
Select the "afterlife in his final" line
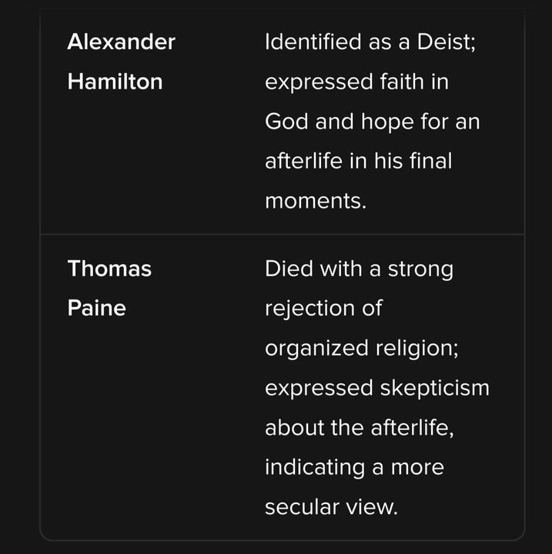[358, 162]
